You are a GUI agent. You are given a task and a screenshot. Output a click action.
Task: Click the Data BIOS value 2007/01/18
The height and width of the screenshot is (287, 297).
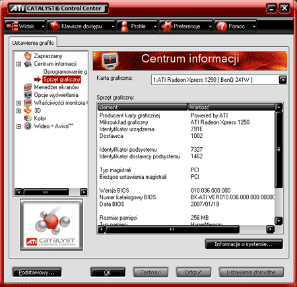[x=205, y=204]
